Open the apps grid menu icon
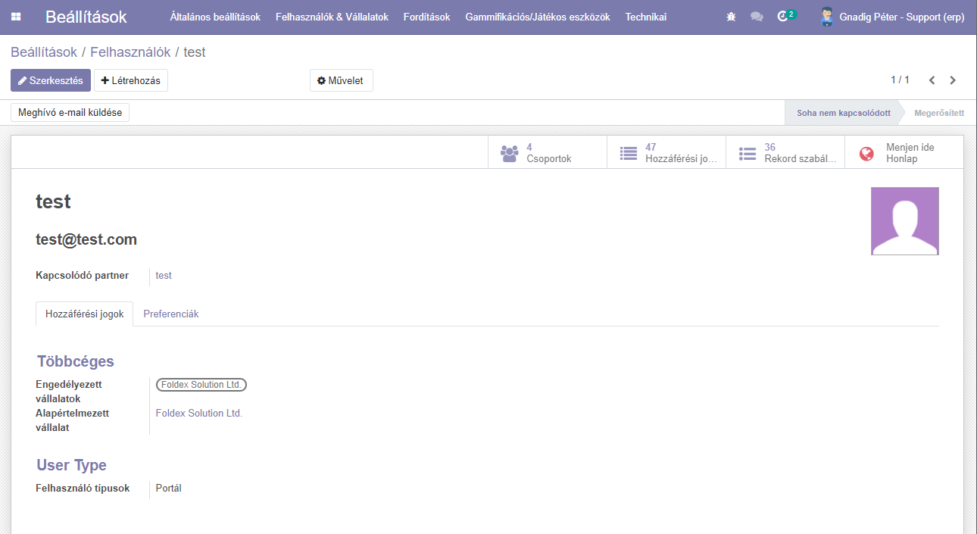Screen dimensions: 977x534 click(16, 17)
